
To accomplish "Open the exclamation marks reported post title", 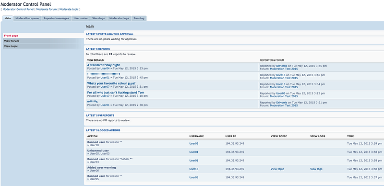I will click(104, 74).
